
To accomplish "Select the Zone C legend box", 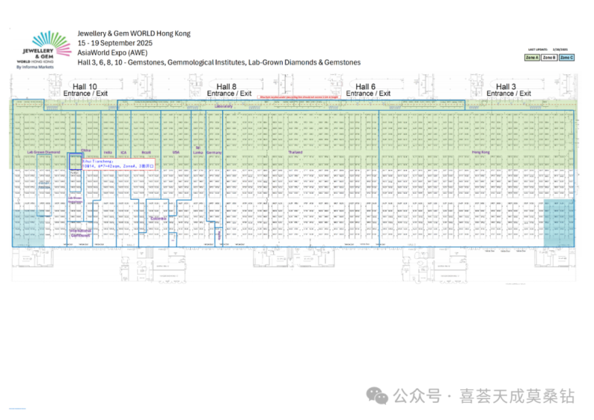I will [x=567, y=58].
